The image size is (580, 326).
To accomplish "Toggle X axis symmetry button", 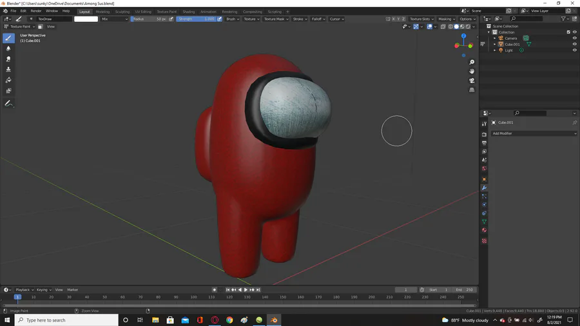I will [x=393, y=19].
